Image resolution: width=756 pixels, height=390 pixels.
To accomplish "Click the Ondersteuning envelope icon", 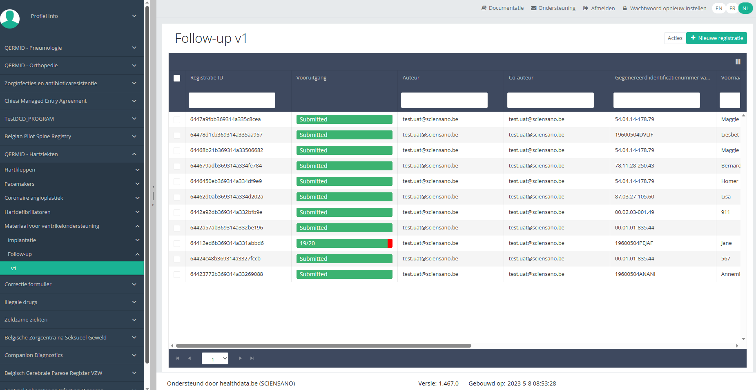I will pos(533,8).
